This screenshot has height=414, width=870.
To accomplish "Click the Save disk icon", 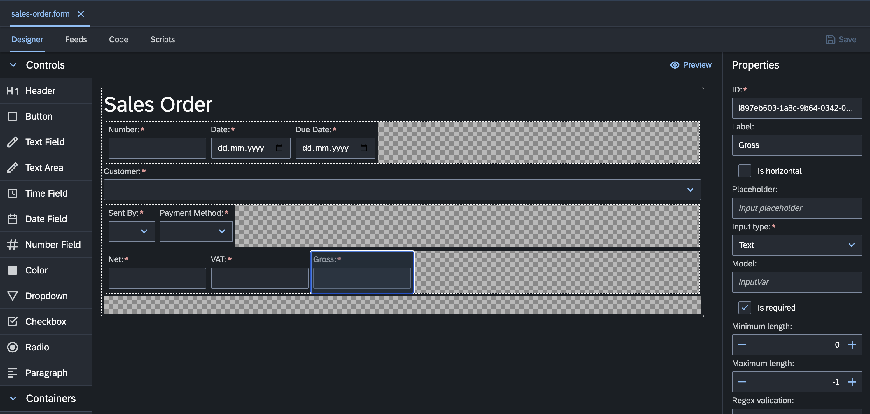I will tap(830, 39).
